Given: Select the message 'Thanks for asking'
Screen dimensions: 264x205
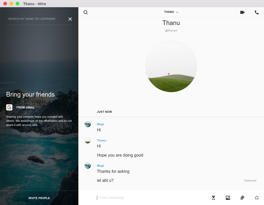Looking at the screenshot, I should click(x=113, y=171).
